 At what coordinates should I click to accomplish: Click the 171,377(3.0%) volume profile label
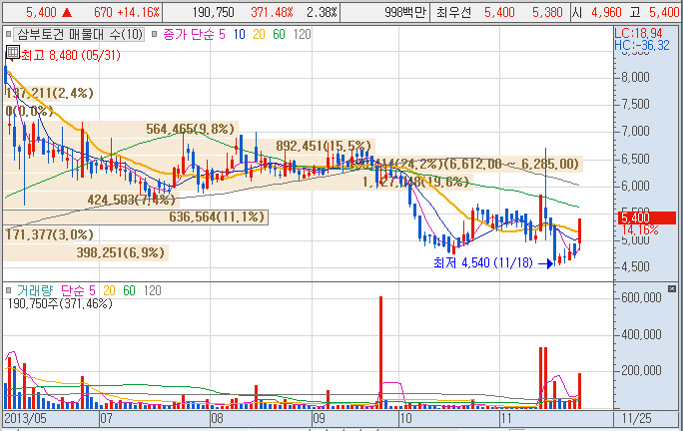49,234
